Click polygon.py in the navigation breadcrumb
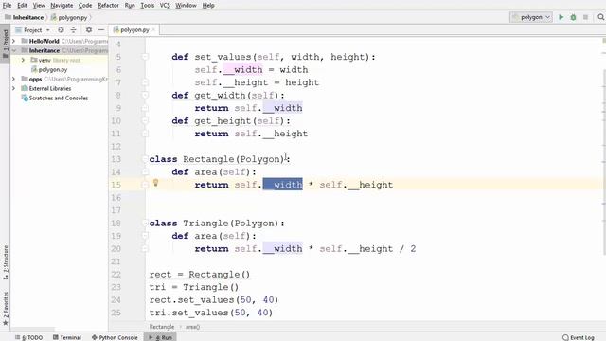606x341 pixels. point(73,17)
